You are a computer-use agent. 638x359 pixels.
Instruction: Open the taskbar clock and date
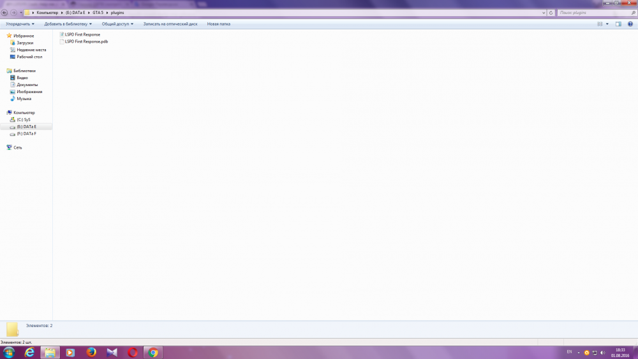(620, 353)
